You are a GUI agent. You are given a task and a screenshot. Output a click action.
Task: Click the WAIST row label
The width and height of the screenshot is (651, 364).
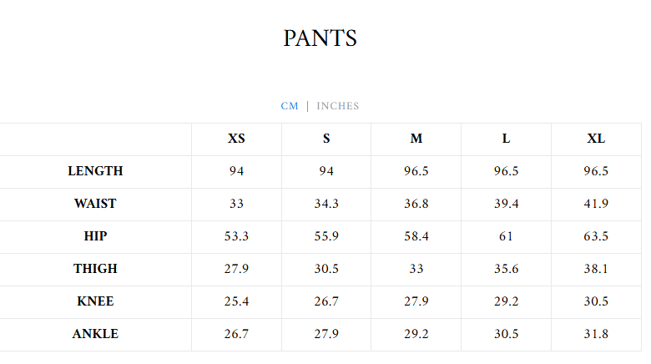[x=95, y=204]
